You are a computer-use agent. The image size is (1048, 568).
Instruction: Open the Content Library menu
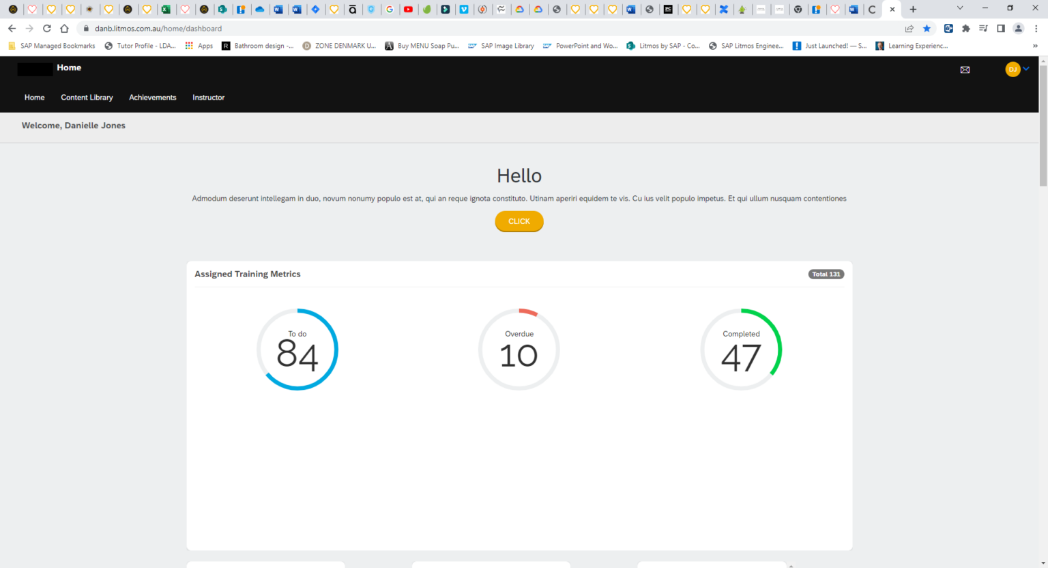pyautogui.click(x=87, y=98)
